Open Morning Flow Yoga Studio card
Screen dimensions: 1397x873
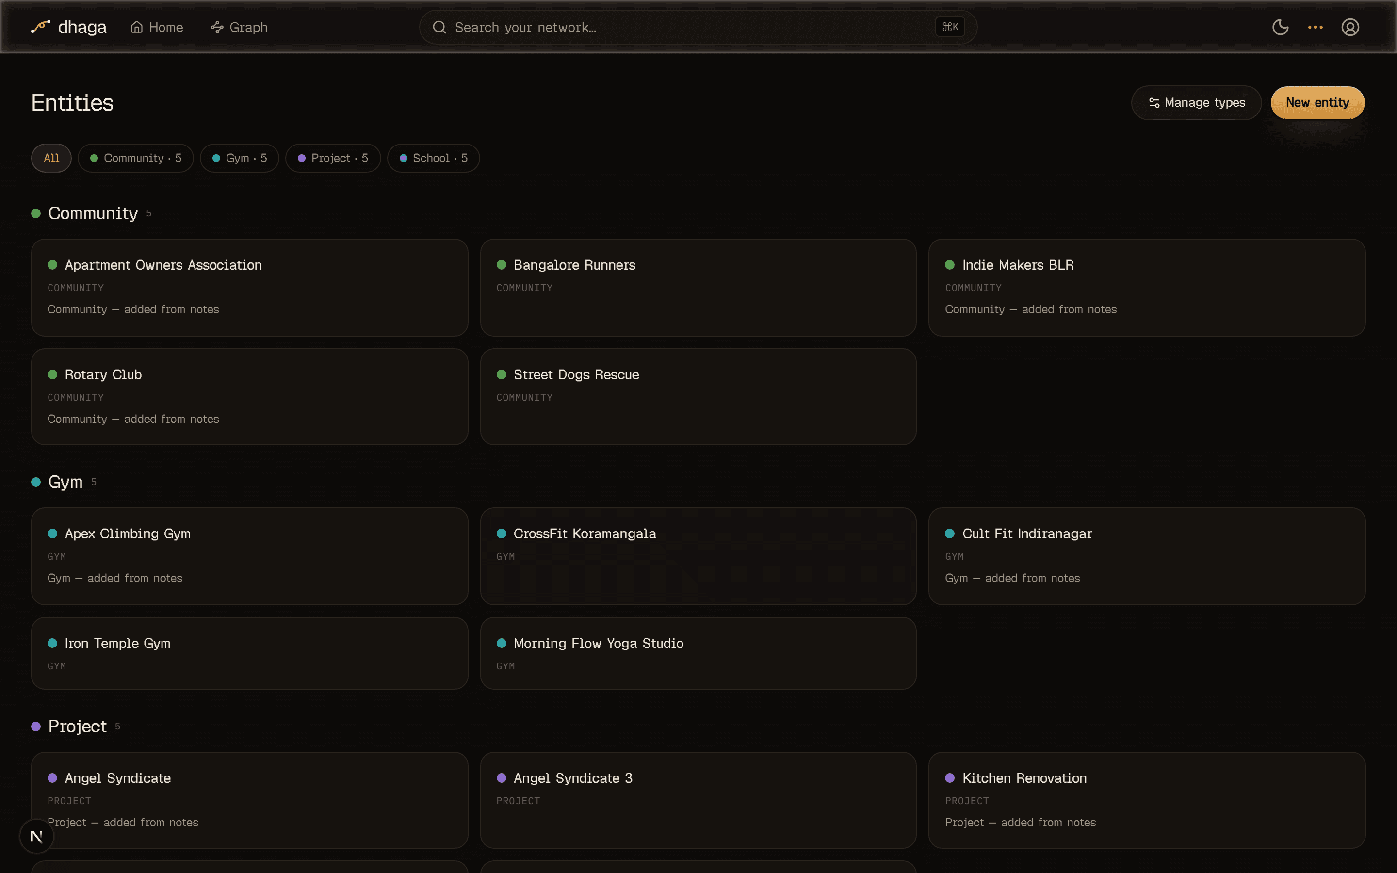(698, 653)
